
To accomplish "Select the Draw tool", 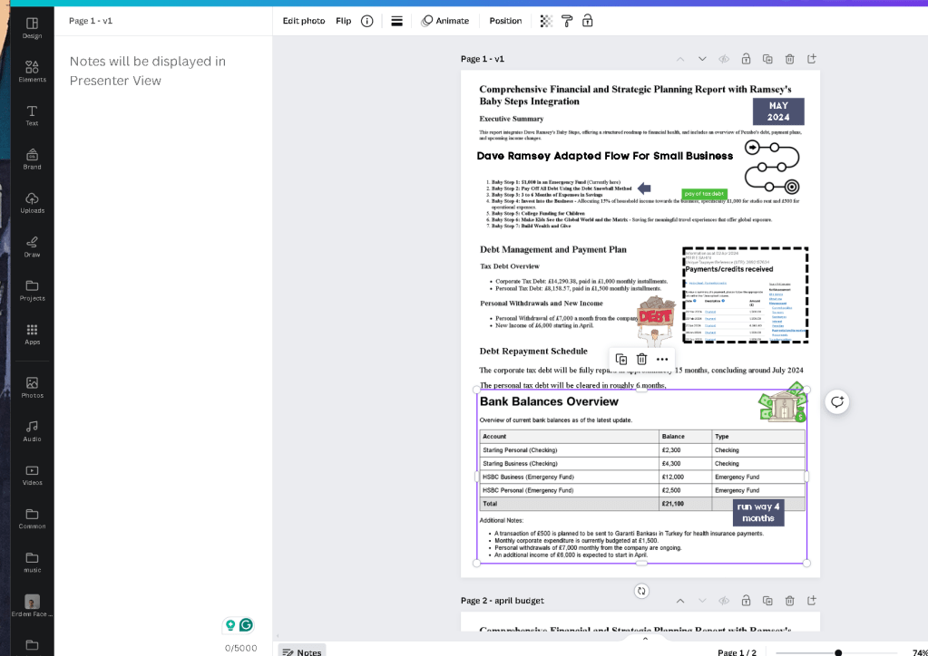I will tap(32, 246).
